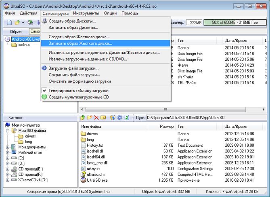270x197 pixels.
Task: Expand the 'CD привод(E:)' tree node
Action: click(x=8, y=169)
